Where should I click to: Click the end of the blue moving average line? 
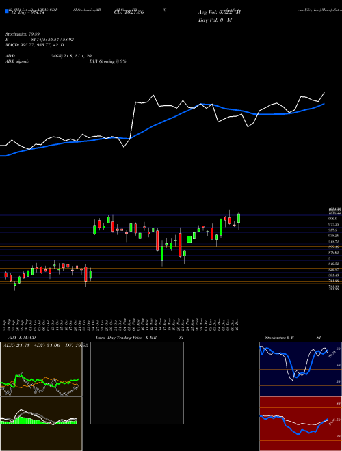pos(324,104)
